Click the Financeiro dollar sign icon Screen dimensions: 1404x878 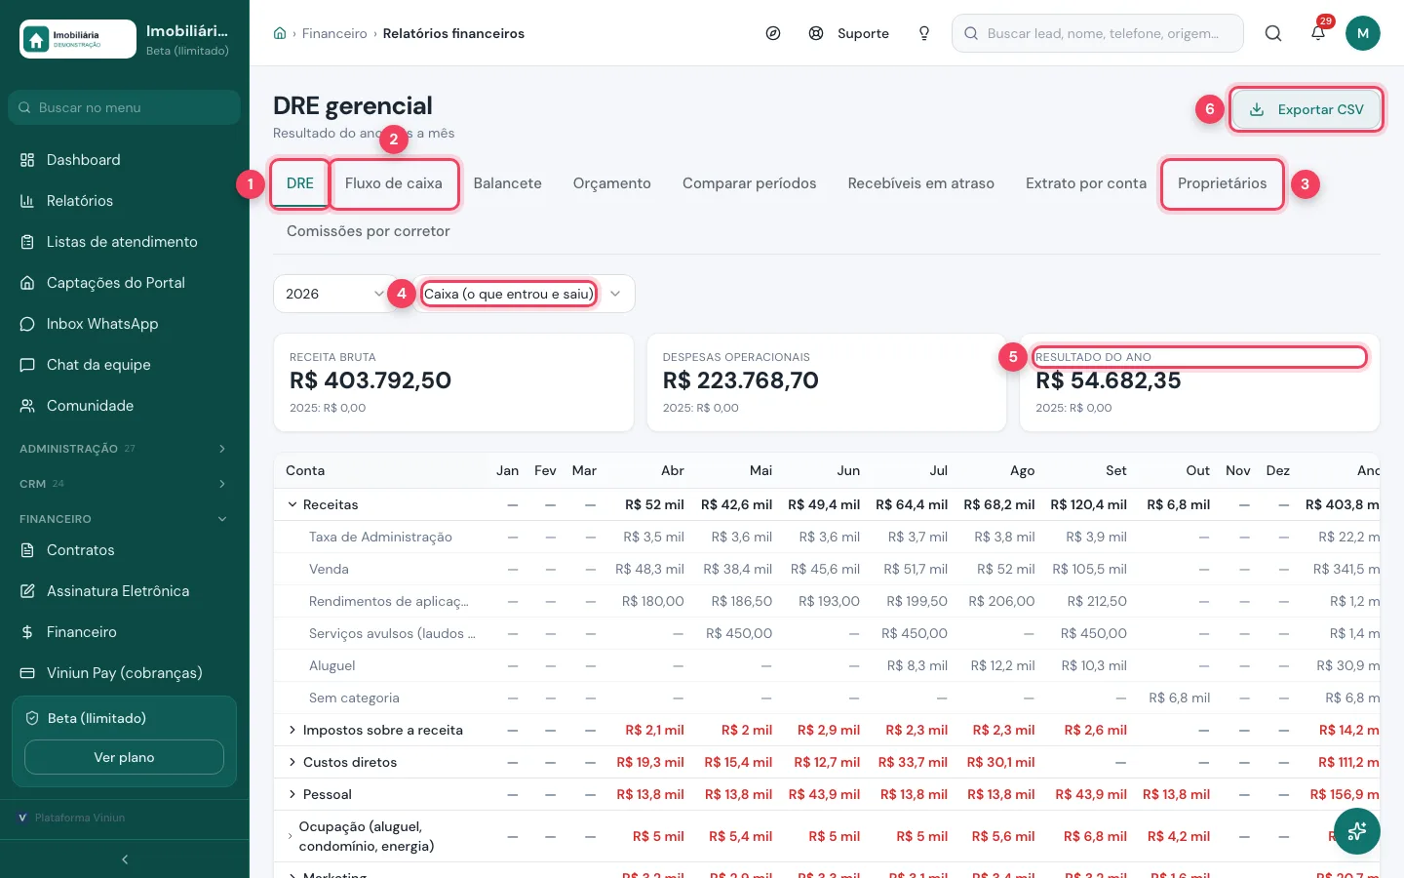click(27, 632)
